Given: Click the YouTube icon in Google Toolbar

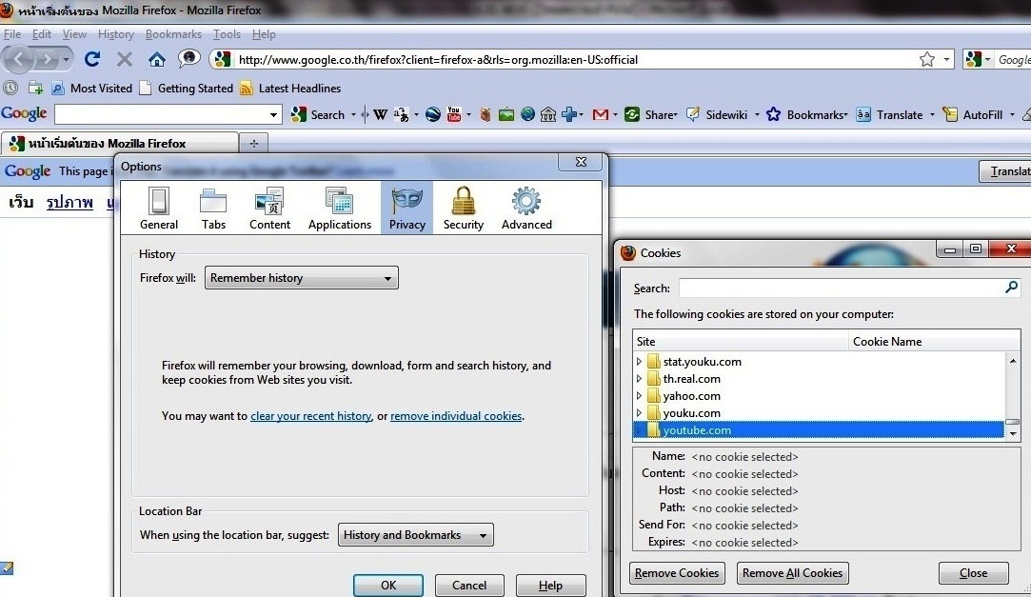Looking at the screenshot, I should tap(454, 114).
